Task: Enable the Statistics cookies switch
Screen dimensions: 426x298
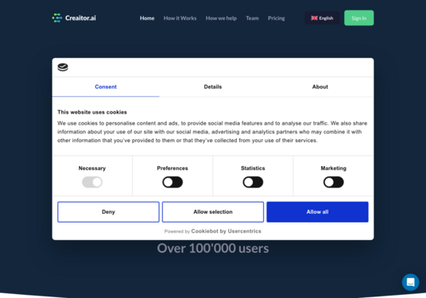Action: tap(253, 182)
